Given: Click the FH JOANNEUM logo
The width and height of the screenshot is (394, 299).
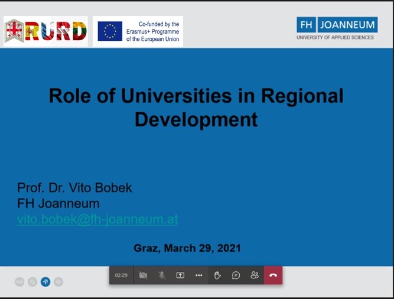Looking at the screenshot, I should [x=337, y=28].
